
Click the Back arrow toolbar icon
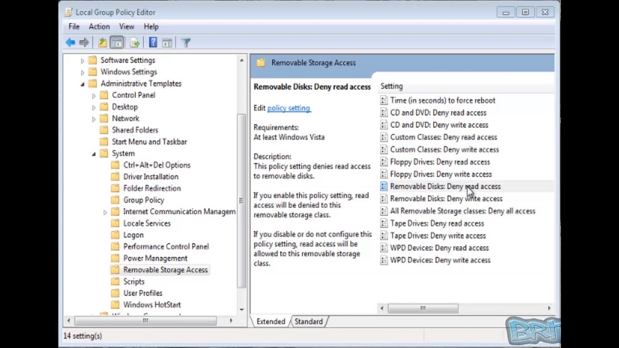coord(71,43)
